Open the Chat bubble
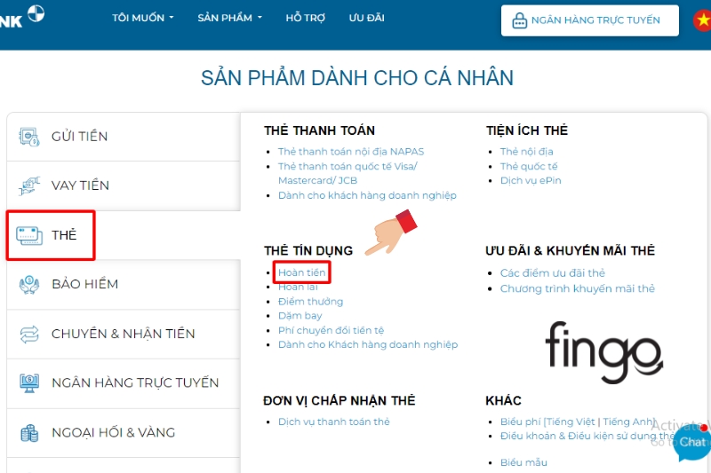This screenshot has height=473, width=711. coord(692,442)
